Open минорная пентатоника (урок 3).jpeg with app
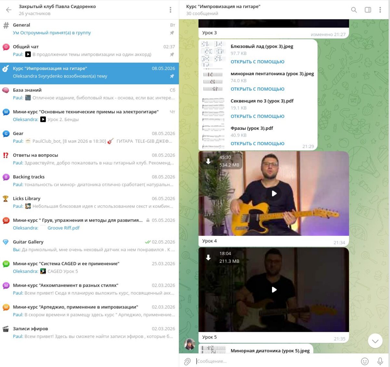This screenshot has width=390, height=367. click(x=257, y=89)
